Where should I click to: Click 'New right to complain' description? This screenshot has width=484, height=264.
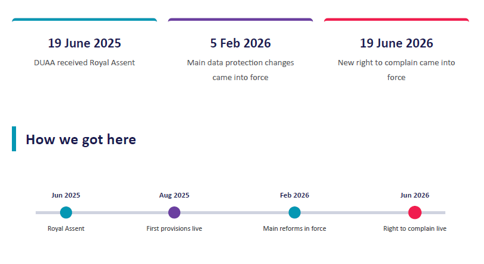(x=397, y=70)
